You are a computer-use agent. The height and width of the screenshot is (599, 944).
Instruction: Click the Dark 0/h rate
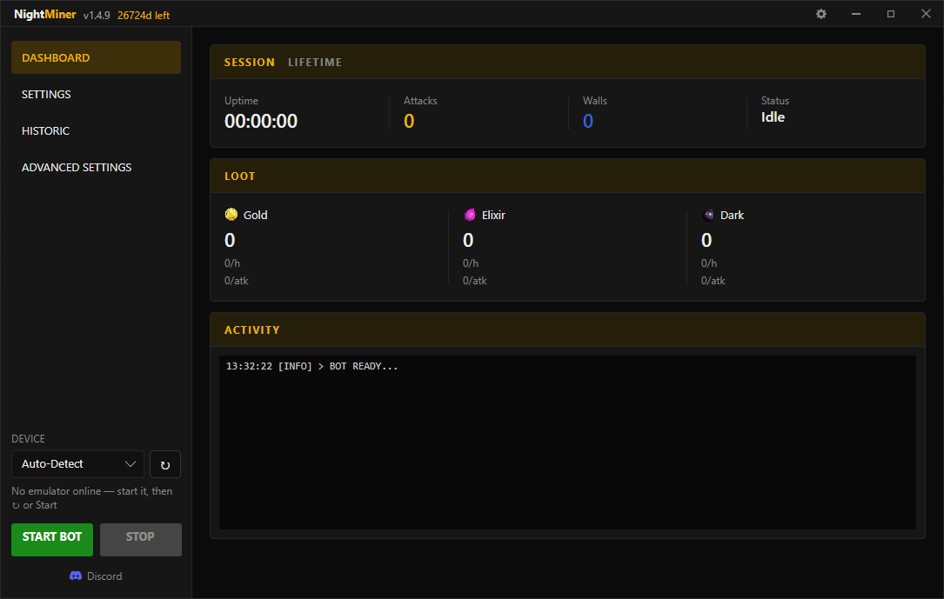[x=709, y=263]
